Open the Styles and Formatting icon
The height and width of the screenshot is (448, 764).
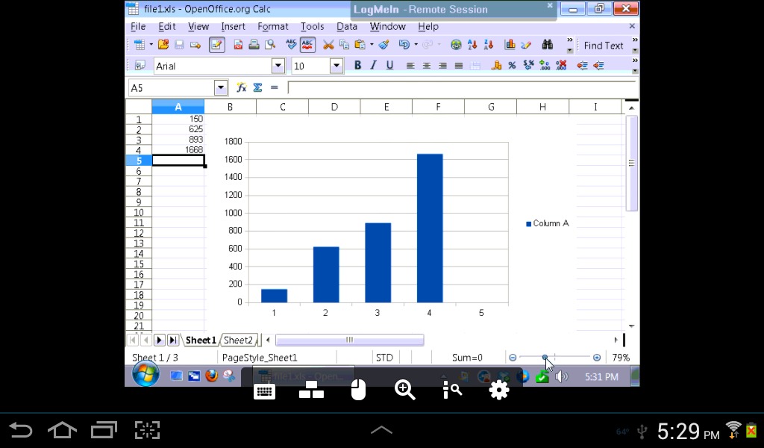coord(140,66)
